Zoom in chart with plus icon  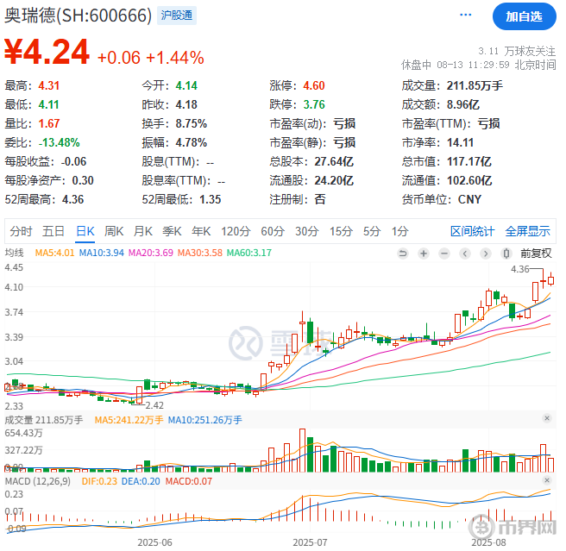424,254
